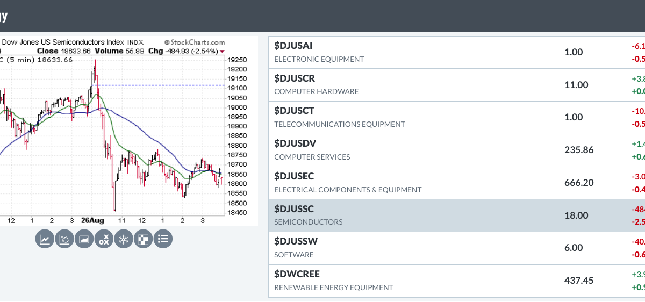645x302 pixels.
Task: Open the seasonality snowflake icon
Action: click(x=124, y=239)
